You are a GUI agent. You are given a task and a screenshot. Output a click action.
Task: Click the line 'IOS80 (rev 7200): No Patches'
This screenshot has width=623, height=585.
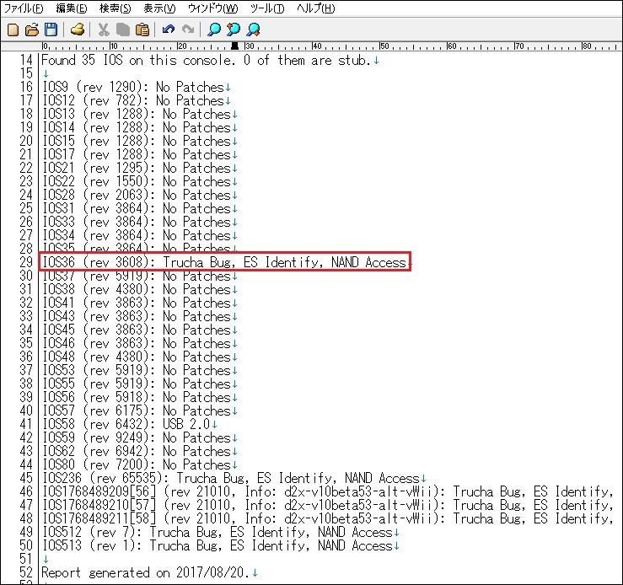pyautogui.click(x=139, y=464)
